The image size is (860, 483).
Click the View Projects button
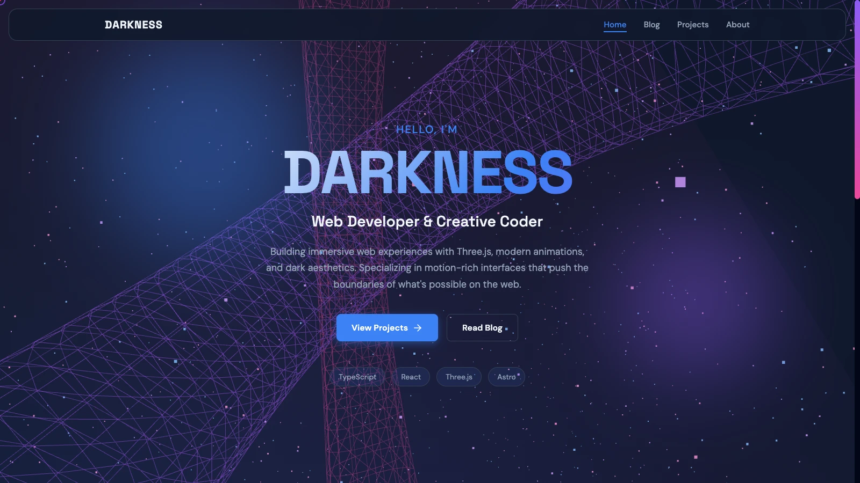coord(387,327)
